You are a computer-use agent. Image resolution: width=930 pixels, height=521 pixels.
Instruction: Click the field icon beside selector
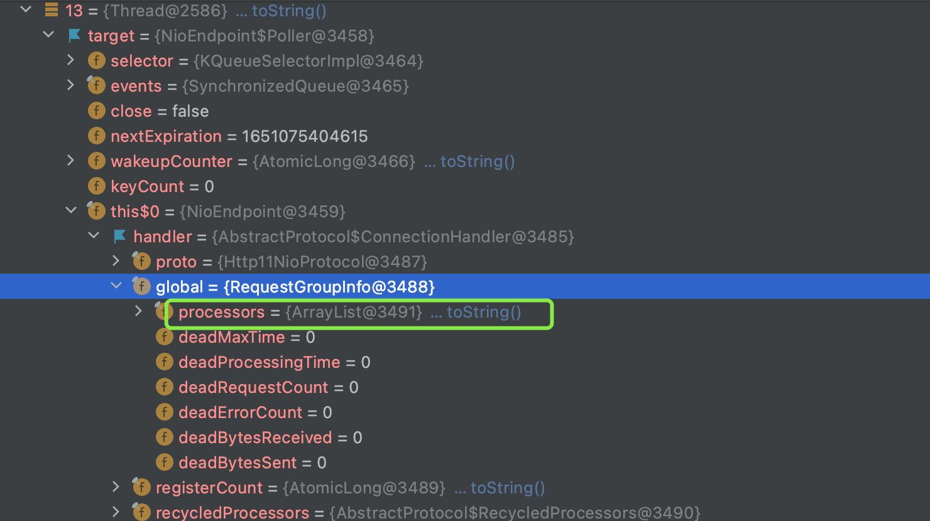(96, 61)
